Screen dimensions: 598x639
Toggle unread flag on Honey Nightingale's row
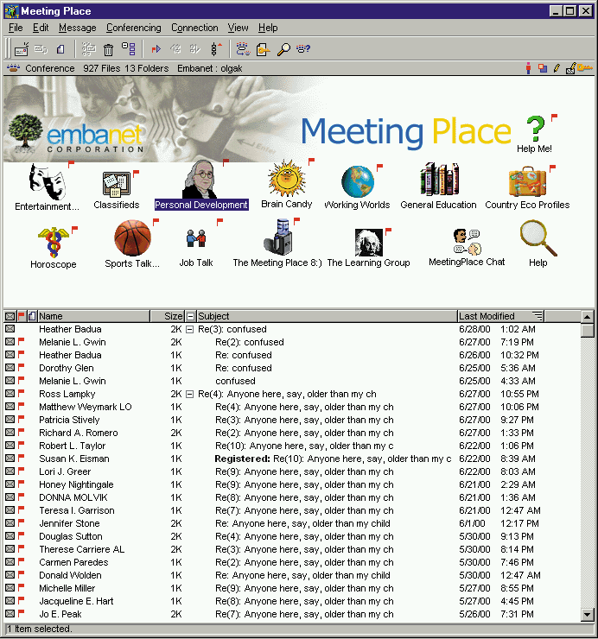[22, 484]
